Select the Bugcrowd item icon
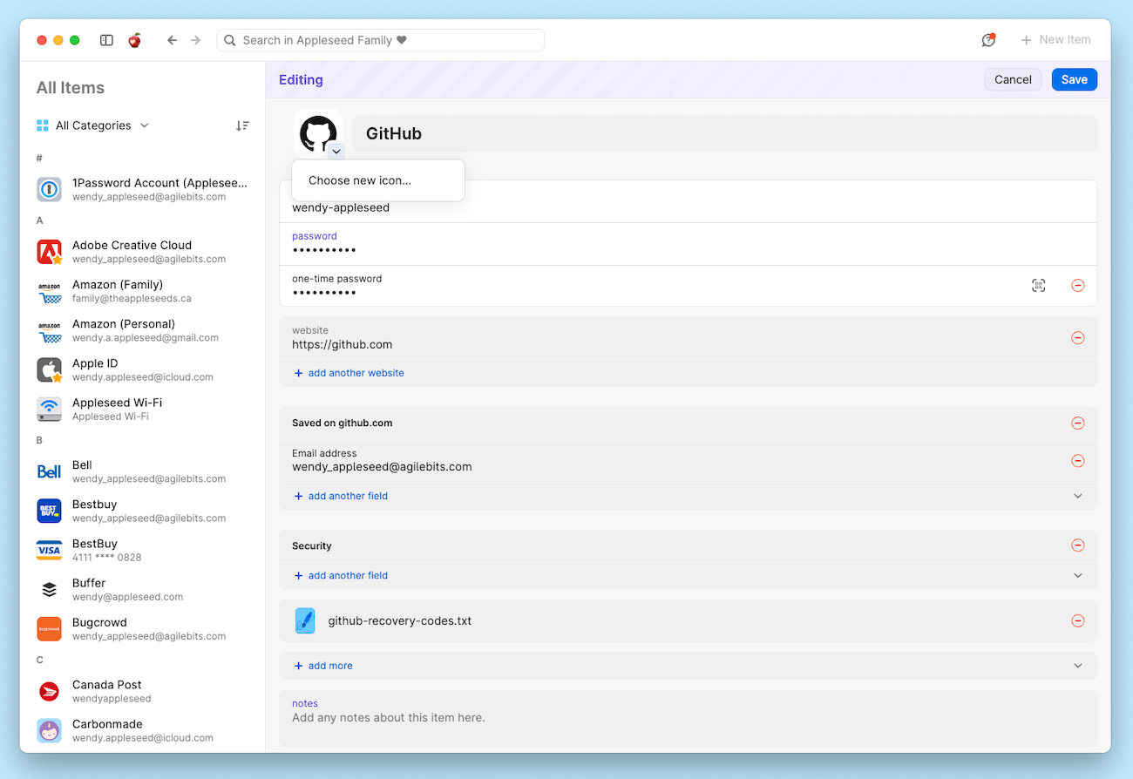 (x=50, y=629)
